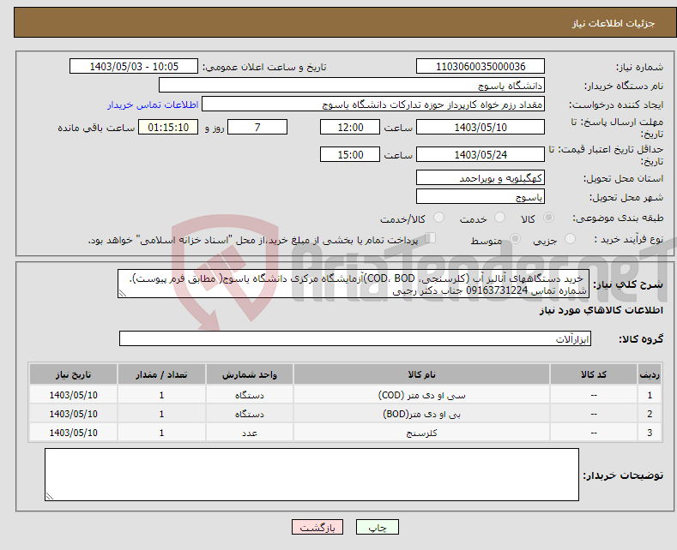Click the item سی او دی متر (COD)

pyautogui.click(x=421, y=395)
